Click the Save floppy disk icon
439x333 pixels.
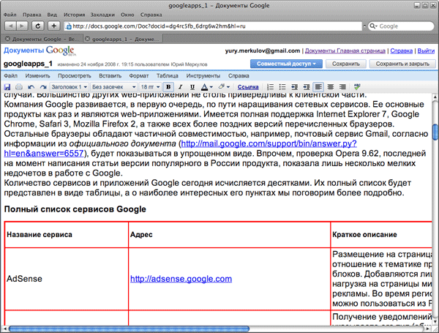[x=7, y=87]
